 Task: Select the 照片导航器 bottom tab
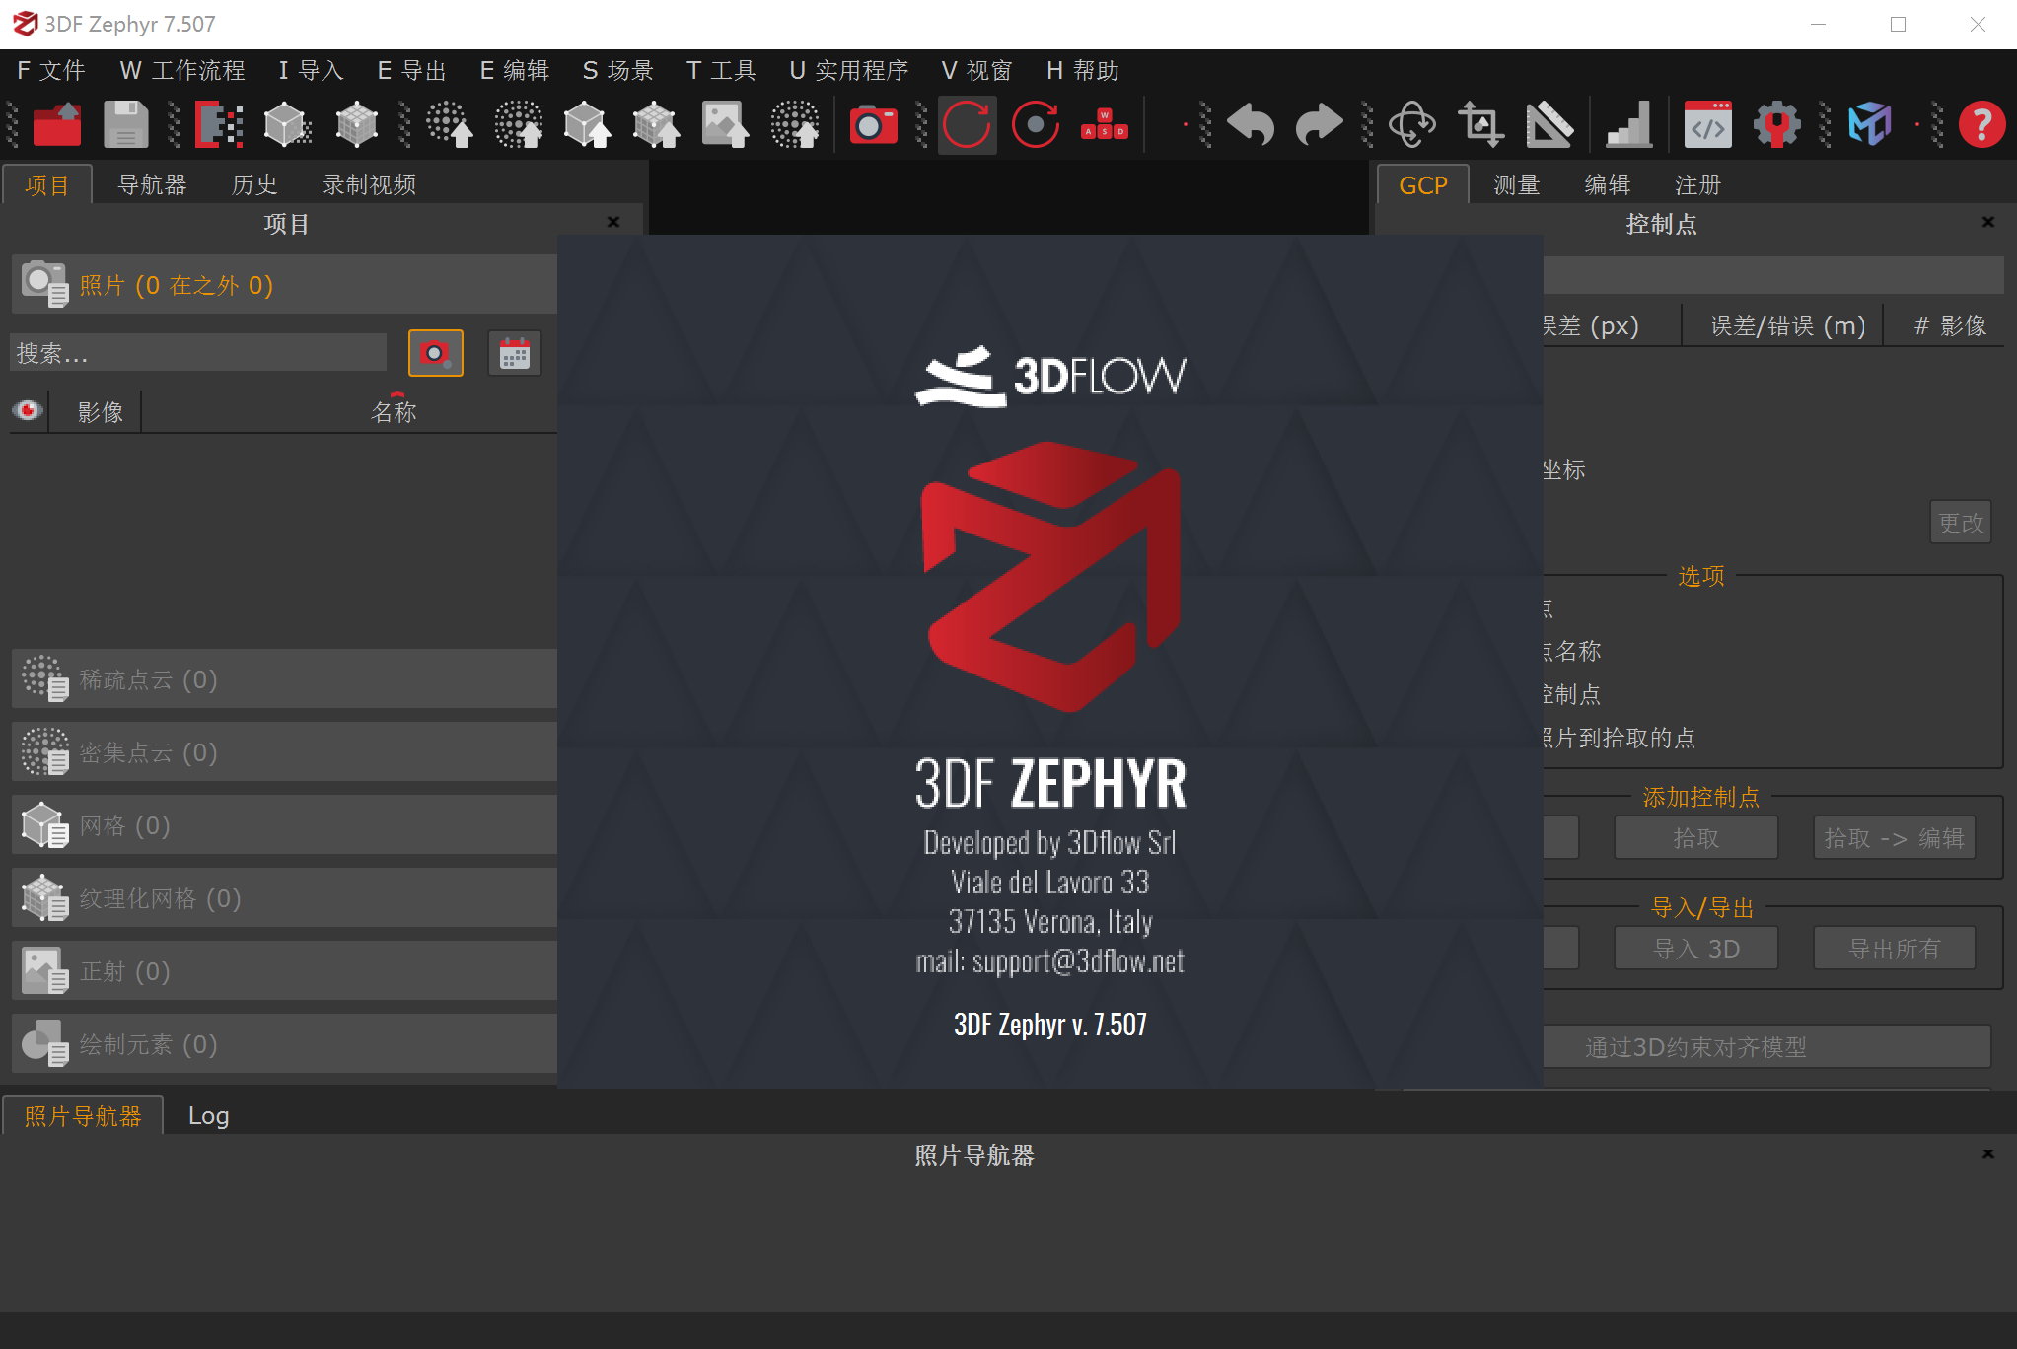[83, 1115]
